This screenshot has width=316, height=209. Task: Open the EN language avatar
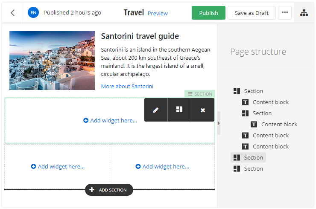pos(33,13)
